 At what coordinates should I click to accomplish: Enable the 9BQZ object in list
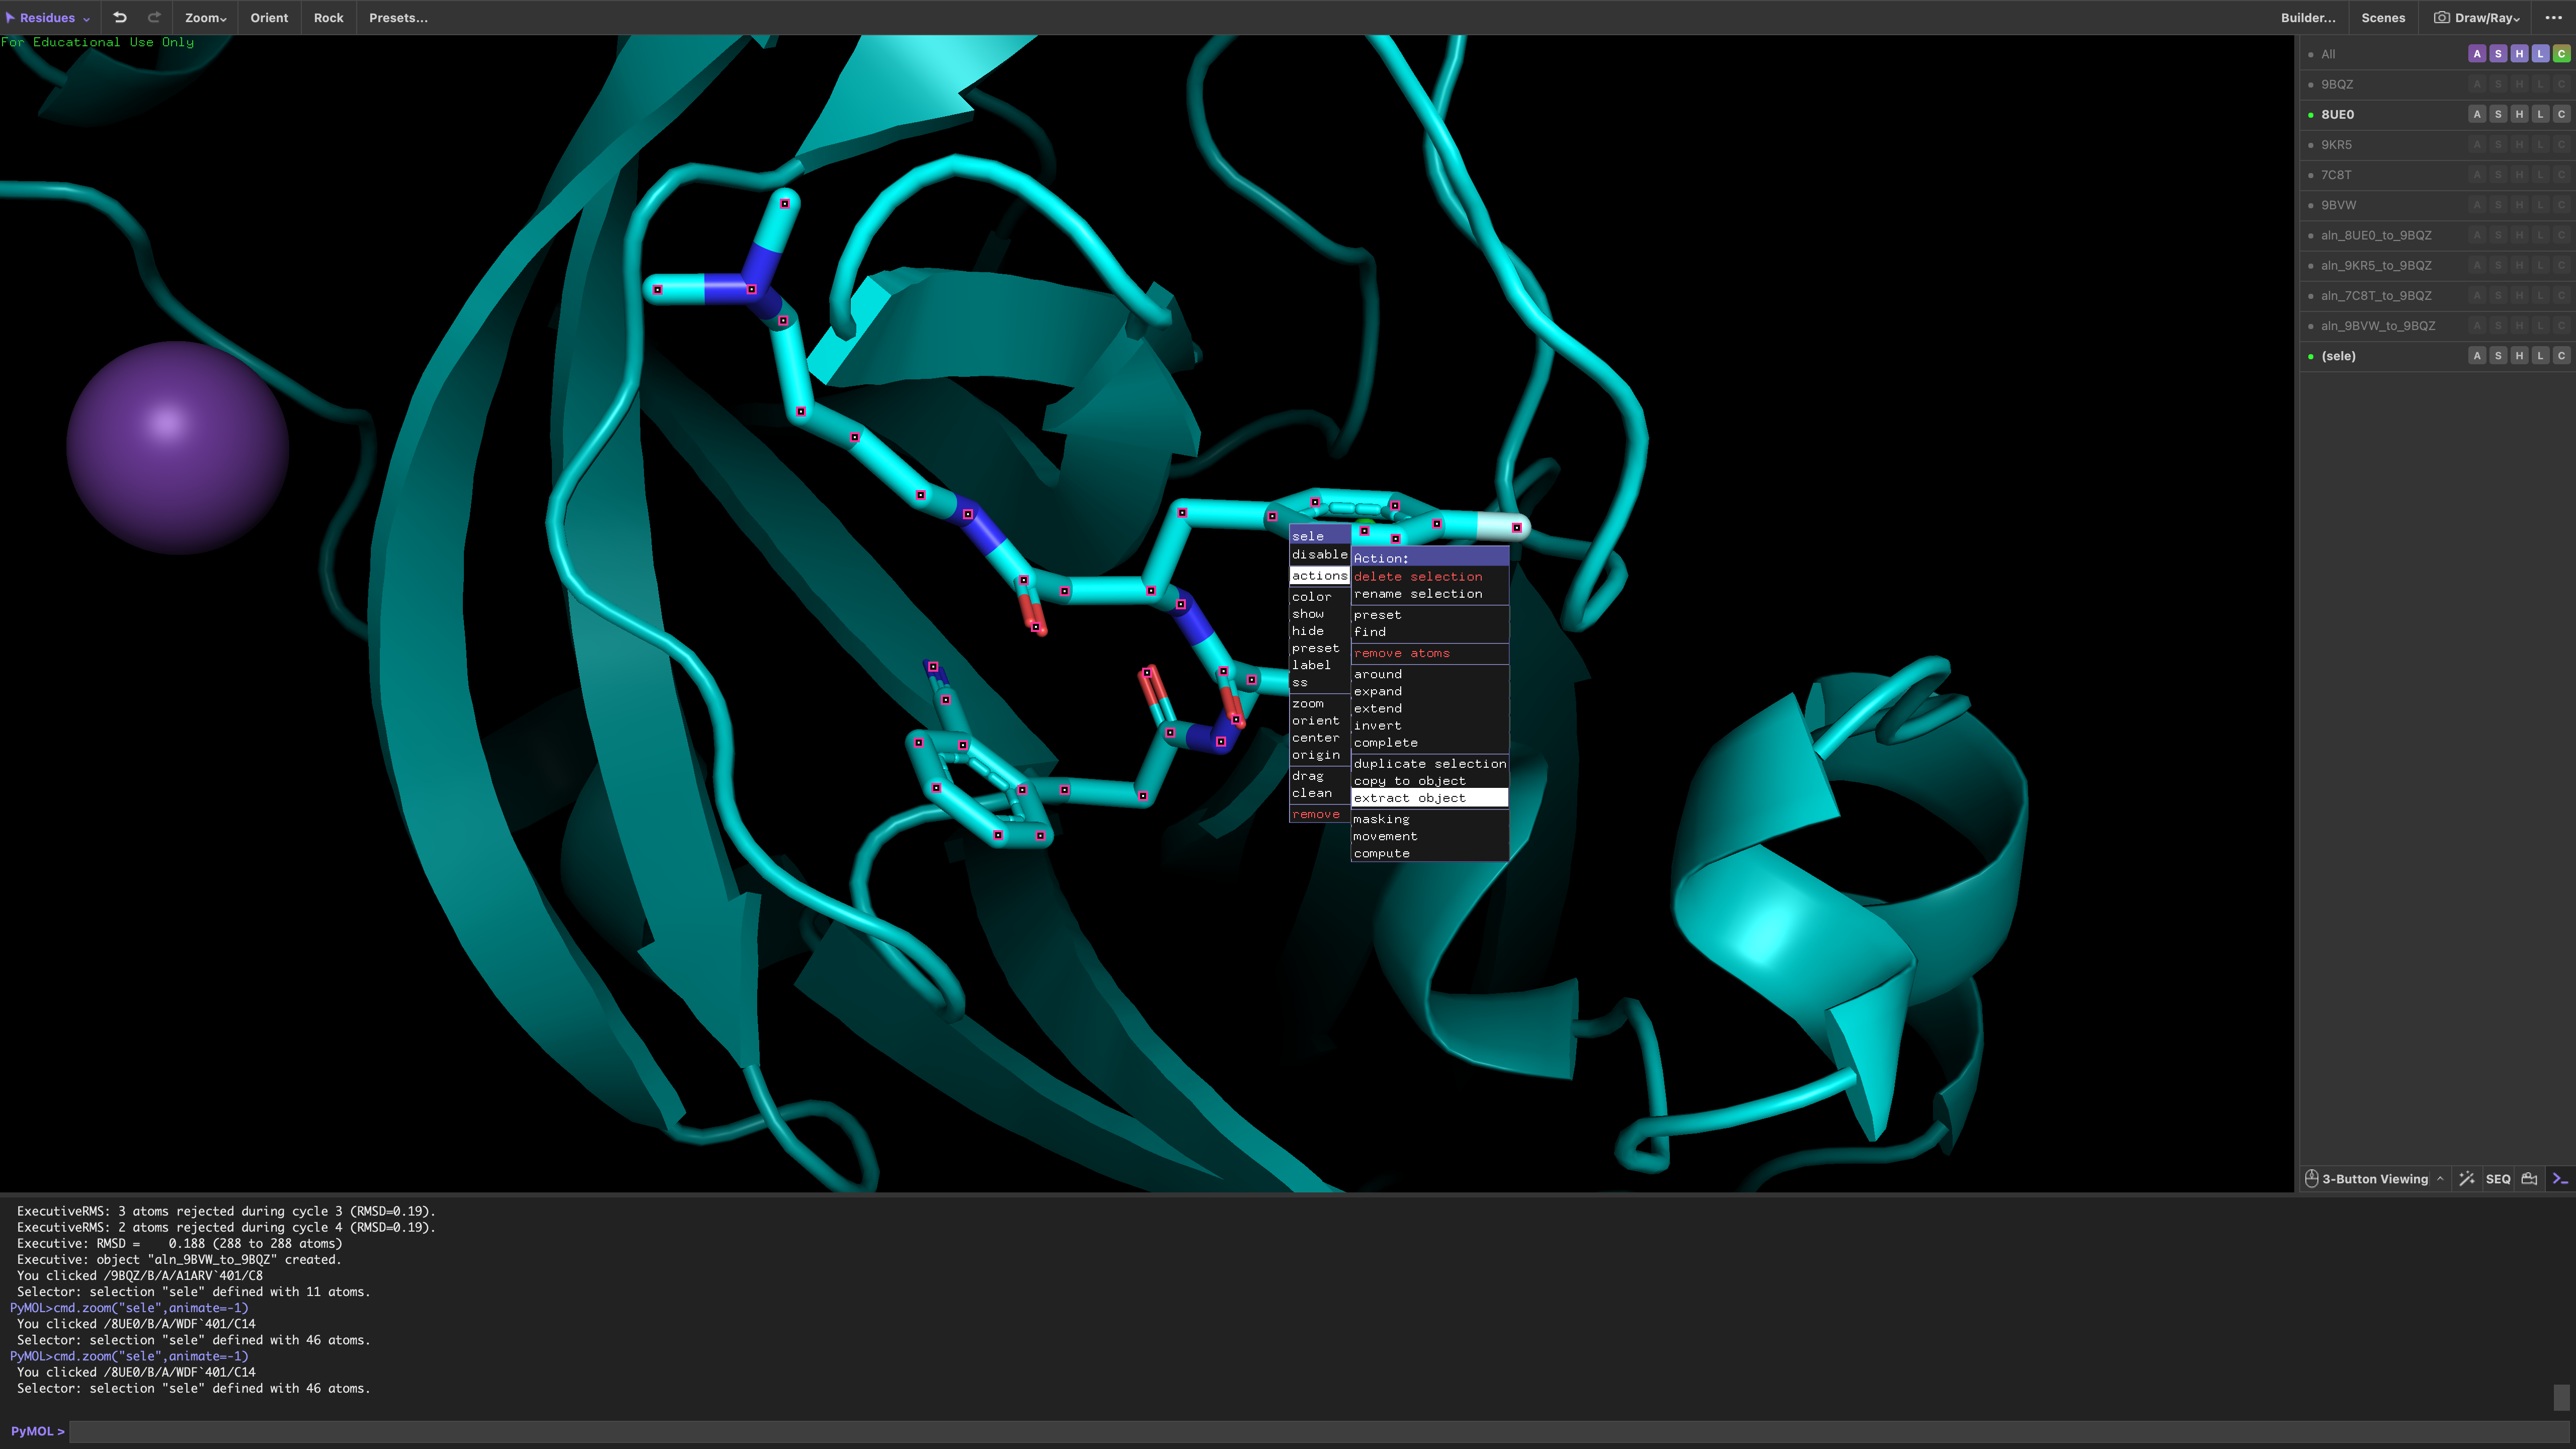(x=2337, y=84)
